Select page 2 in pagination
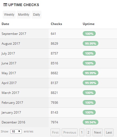Image resolution: width=117 pixels, height=137 pixels. [x=88, y=132]
